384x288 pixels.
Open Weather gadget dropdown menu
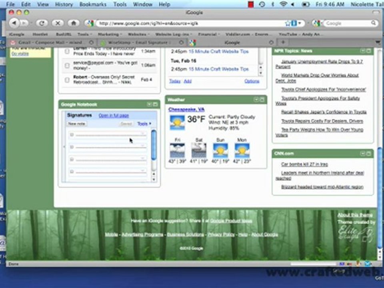(256, 100)
